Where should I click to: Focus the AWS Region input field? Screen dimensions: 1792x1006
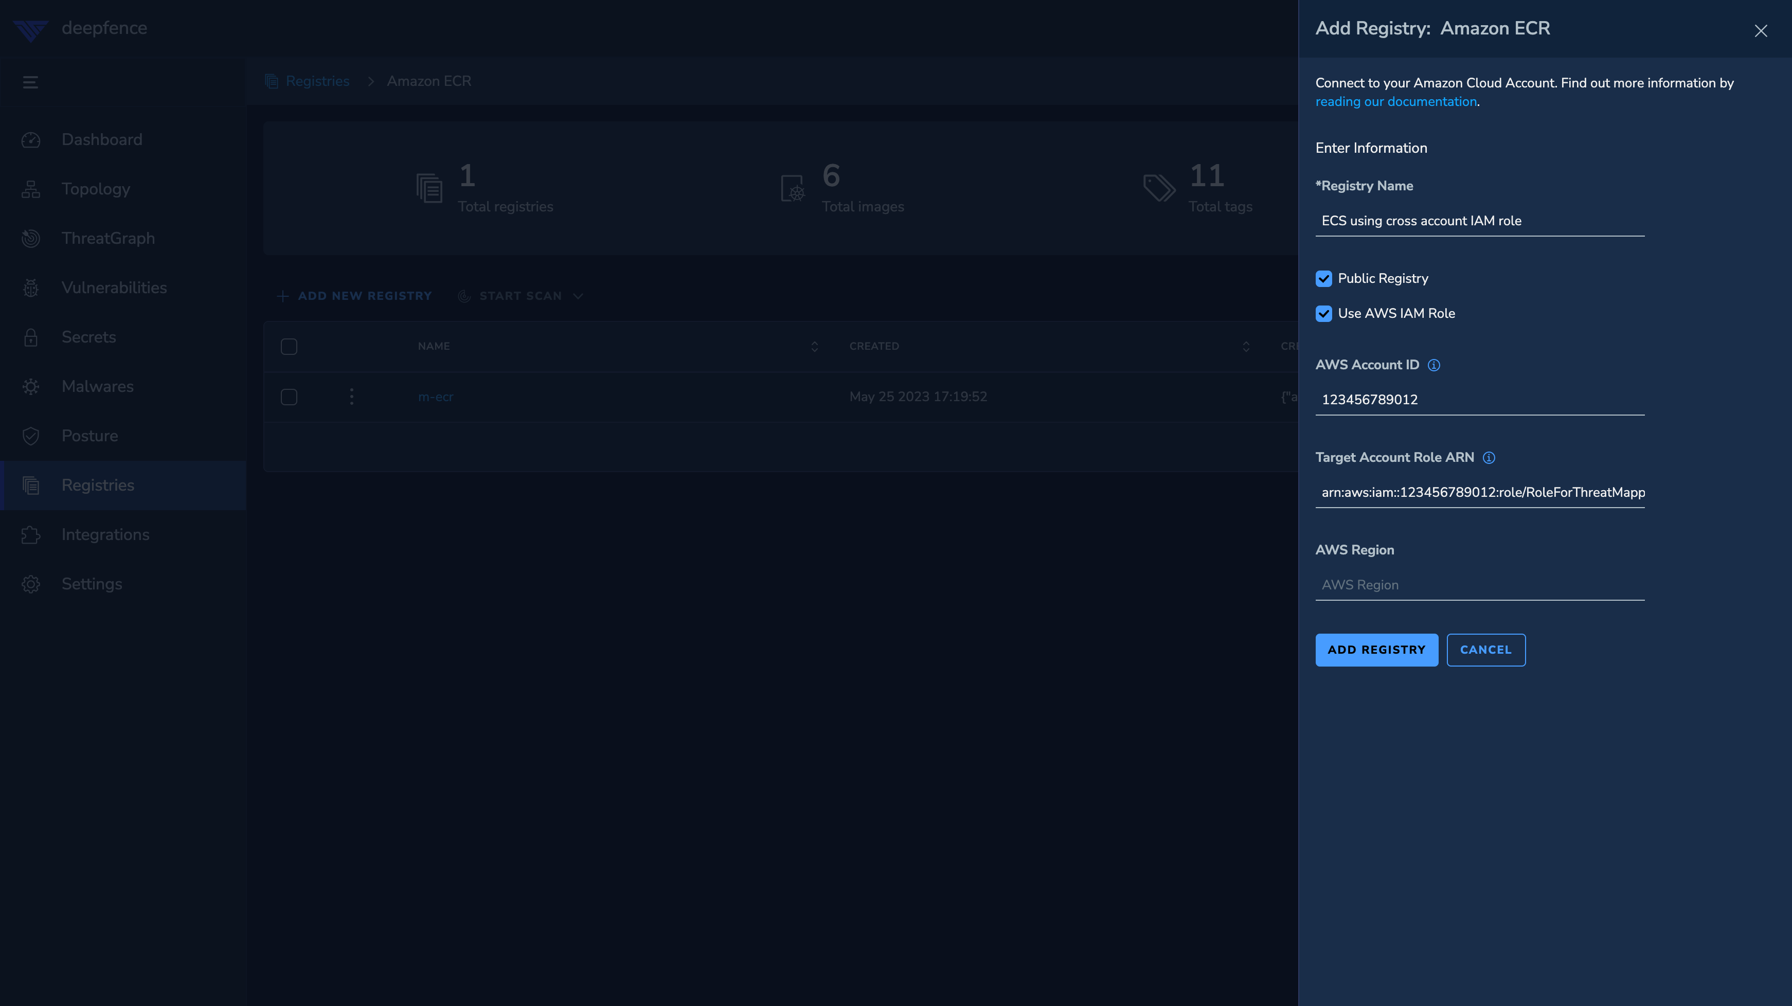tap(1480, 584)
